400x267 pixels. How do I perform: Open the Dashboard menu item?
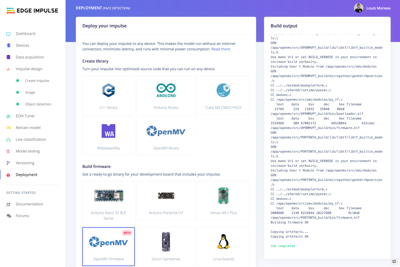tap(25, 34)
